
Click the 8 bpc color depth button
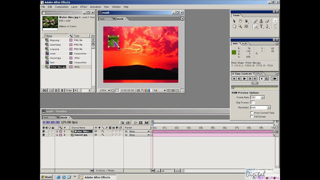[69, 90]
